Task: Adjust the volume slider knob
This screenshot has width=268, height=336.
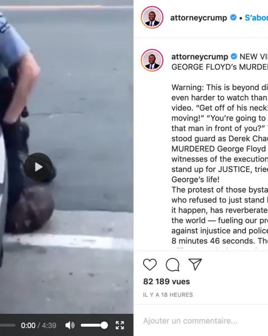Action: pos(104,325)
